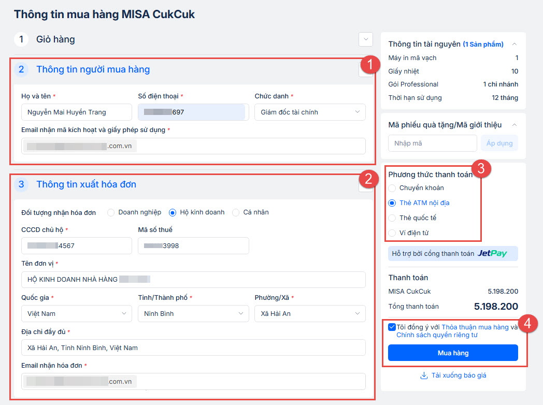Open the Chức danh dropdown
The image size is (543, 405).
310,112
